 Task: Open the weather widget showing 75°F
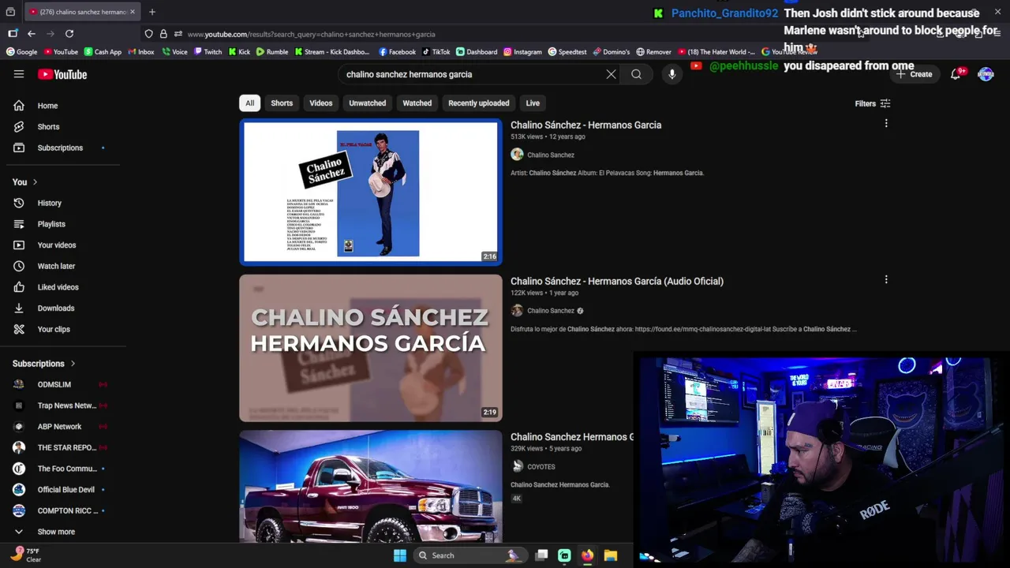pyautogui.click(x=25, y=555)
